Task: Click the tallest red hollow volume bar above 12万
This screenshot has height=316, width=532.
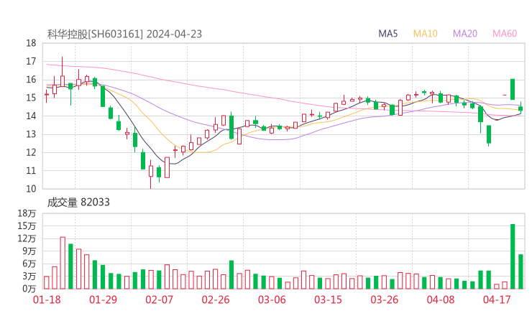Action: 63,263
